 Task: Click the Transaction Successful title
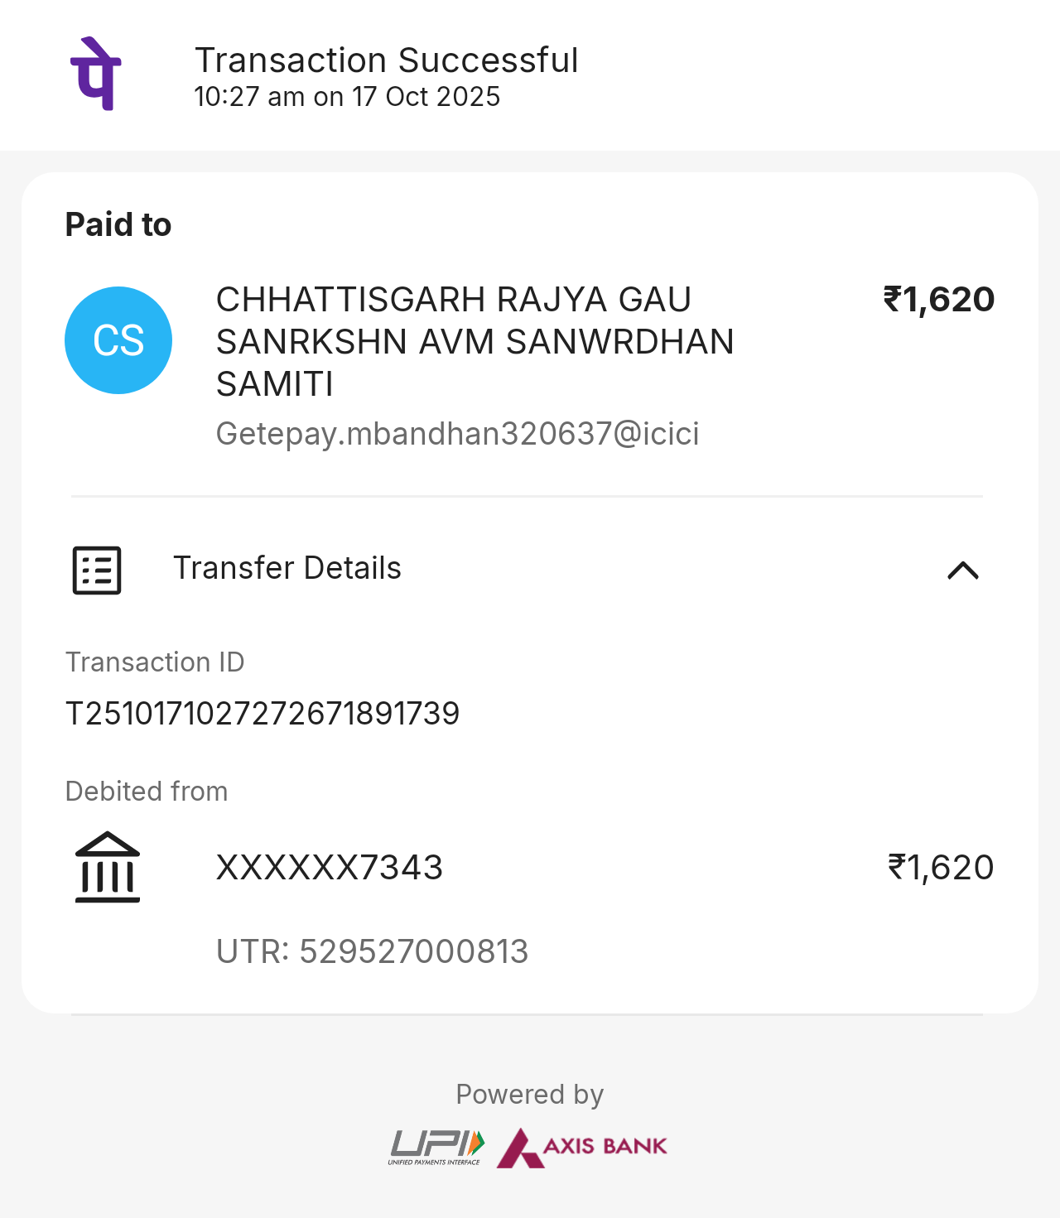tap(386, 60)
